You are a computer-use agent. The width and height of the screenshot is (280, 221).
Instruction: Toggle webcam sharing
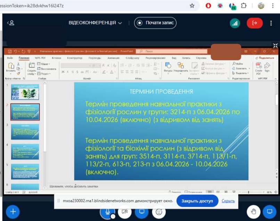[125, 211]
